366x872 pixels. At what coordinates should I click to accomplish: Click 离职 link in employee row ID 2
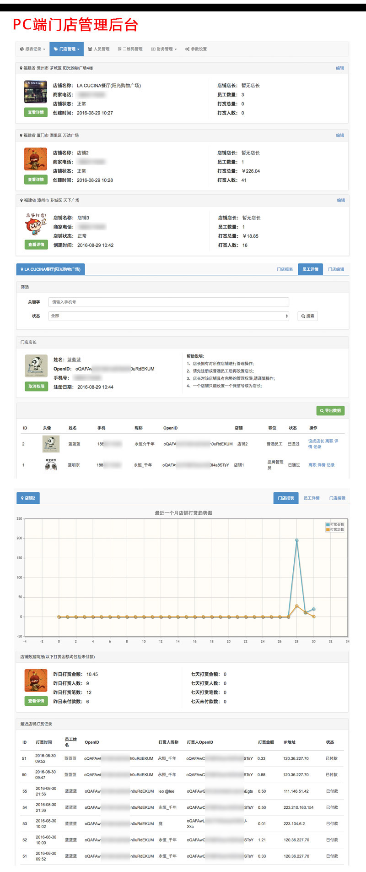[329, 441]
